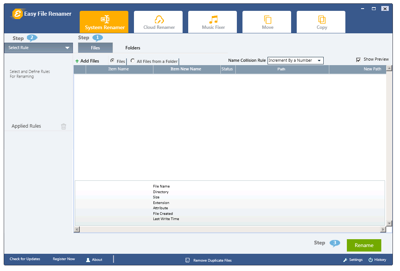The image size is (400, 271).
Task: Click the horizontal scrollbar right arrow
Action: coord(383,229)
